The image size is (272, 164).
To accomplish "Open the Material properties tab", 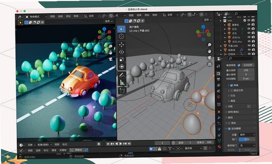I will coord(219,147).
